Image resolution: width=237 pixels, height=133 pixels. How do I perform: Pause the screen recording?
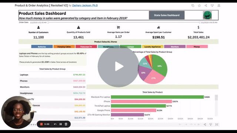(61, 124)
